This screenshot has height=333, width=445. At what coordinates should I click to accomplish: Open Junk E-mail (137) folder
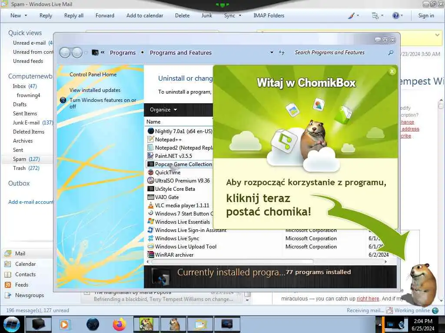pos(33,123)
